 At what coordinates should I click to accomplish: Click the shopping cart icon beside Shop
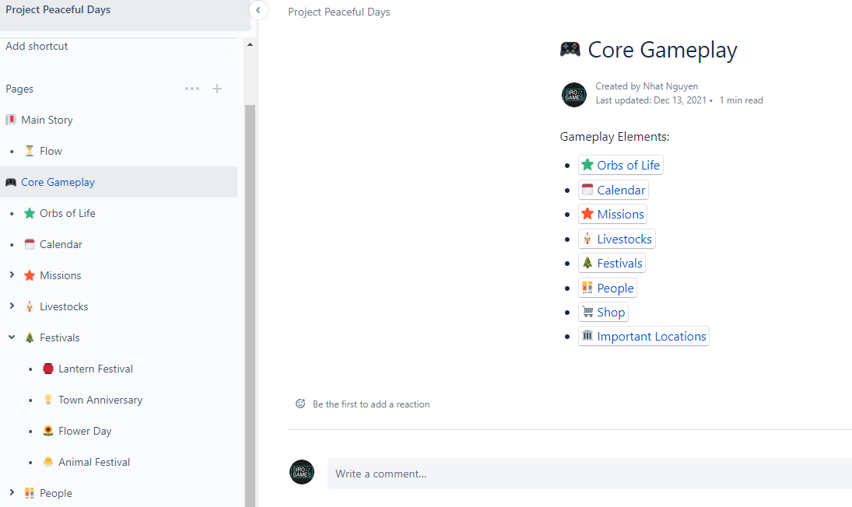coord(587,312)
